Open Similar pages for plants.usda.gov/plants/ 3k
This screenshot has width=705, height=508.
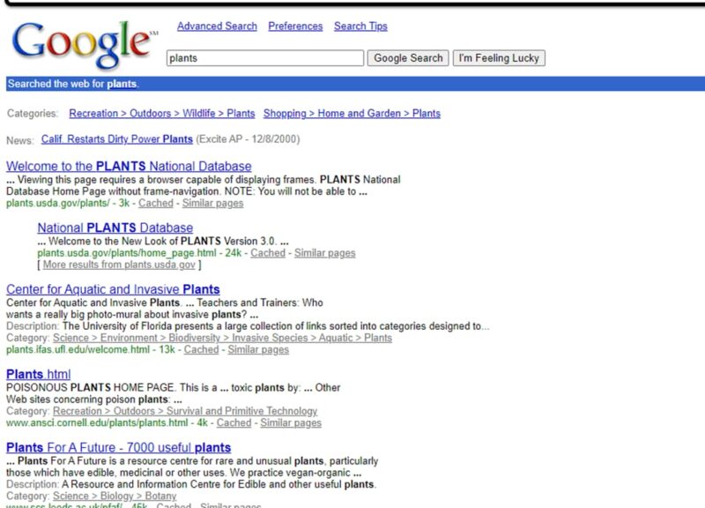[212, 203]
